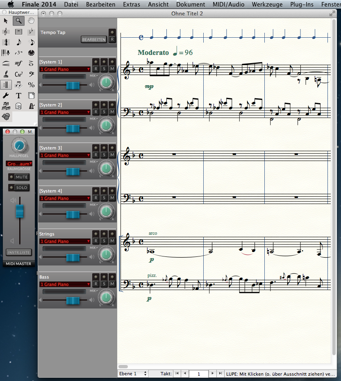
Task: Select the Zoom magnifier tool
Action: tap(18, 21)
